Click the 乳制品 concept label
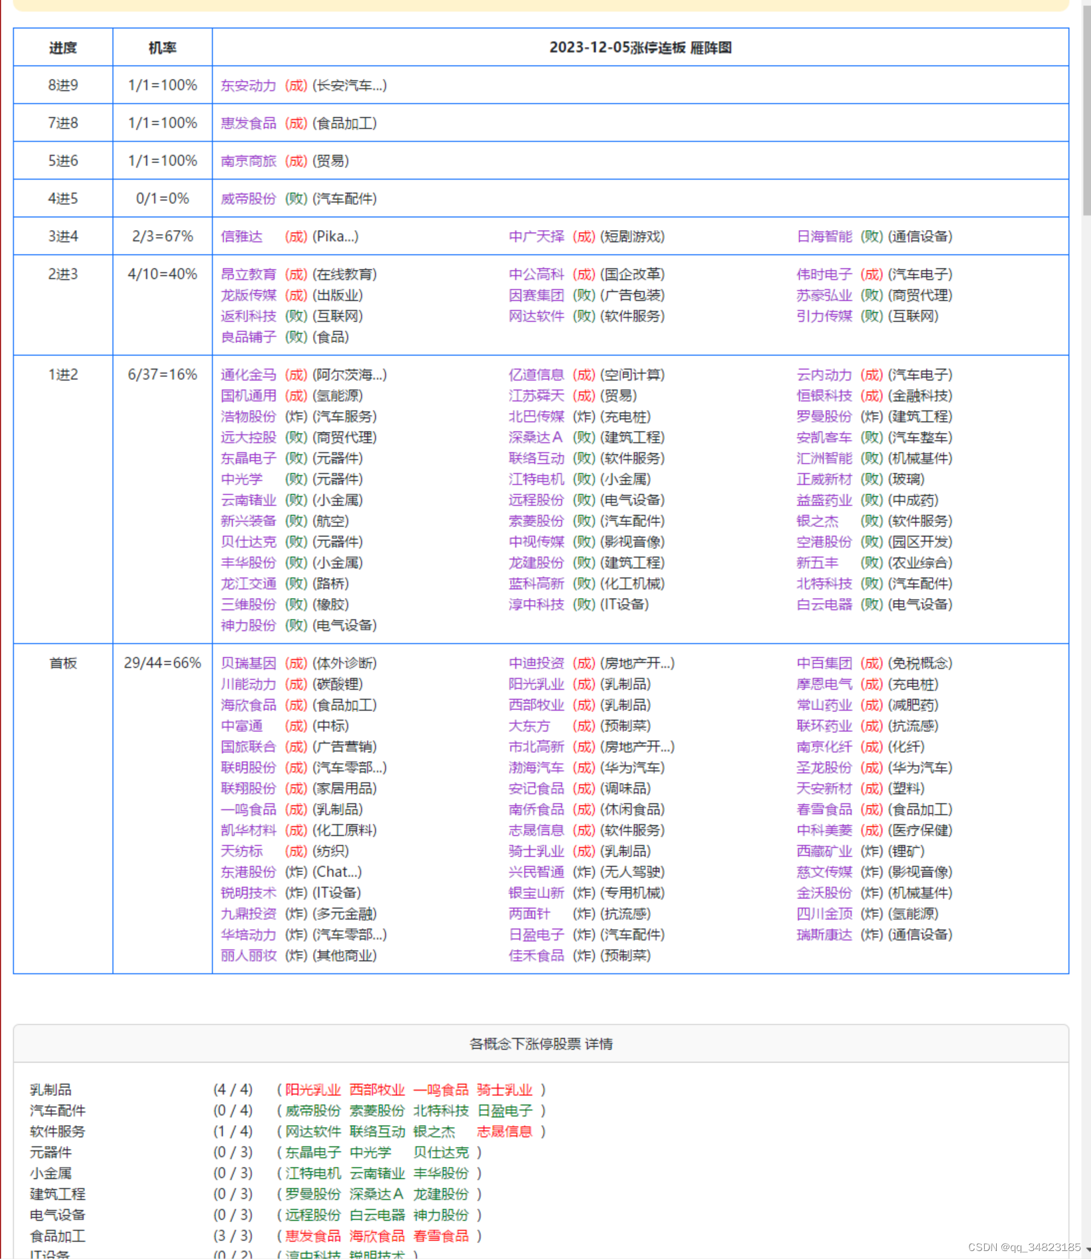 click(x=50, y=1090)
